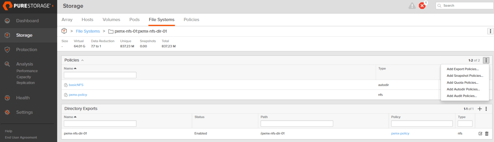The image size is (494, 142).
Task: Select Add Export Policies from the menu
Action: click(x=462, y=69)
